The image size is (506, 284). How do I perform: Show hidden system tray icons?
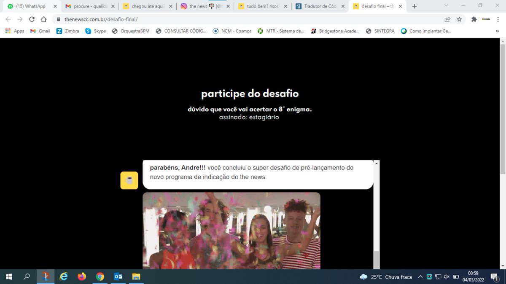(x=420, y=277)
